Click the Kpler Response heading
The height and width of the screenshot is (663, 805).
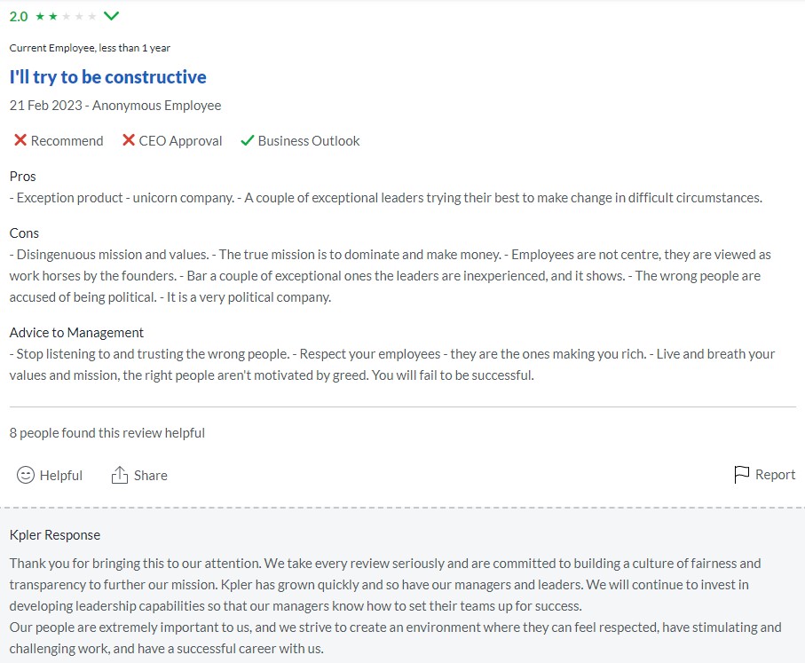55,535
